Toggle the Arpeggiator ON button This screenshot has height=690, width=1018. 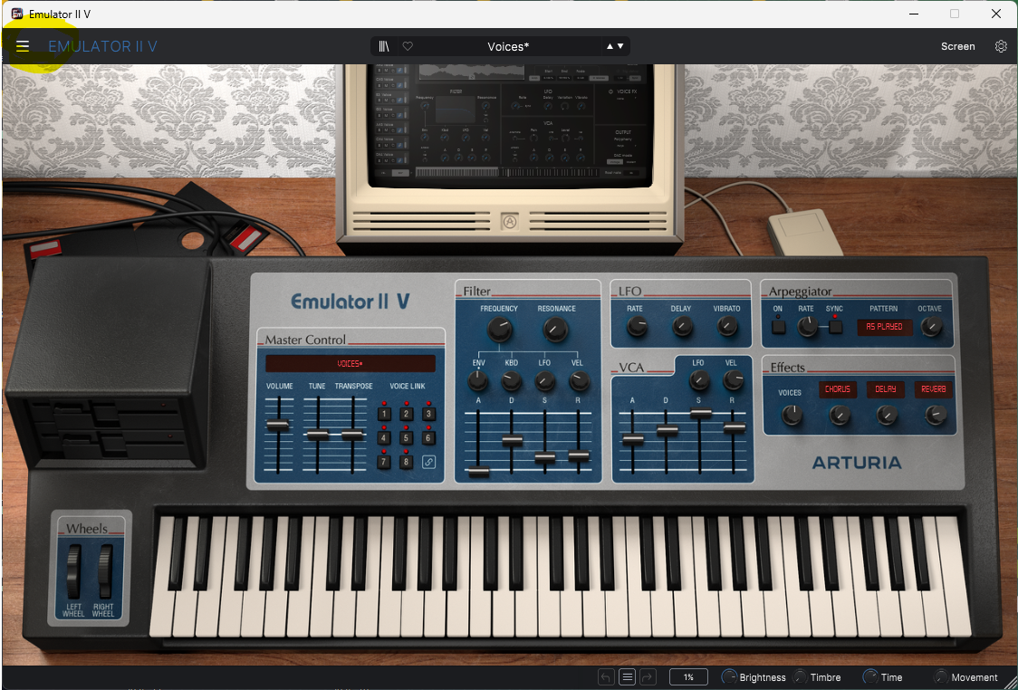778,327
